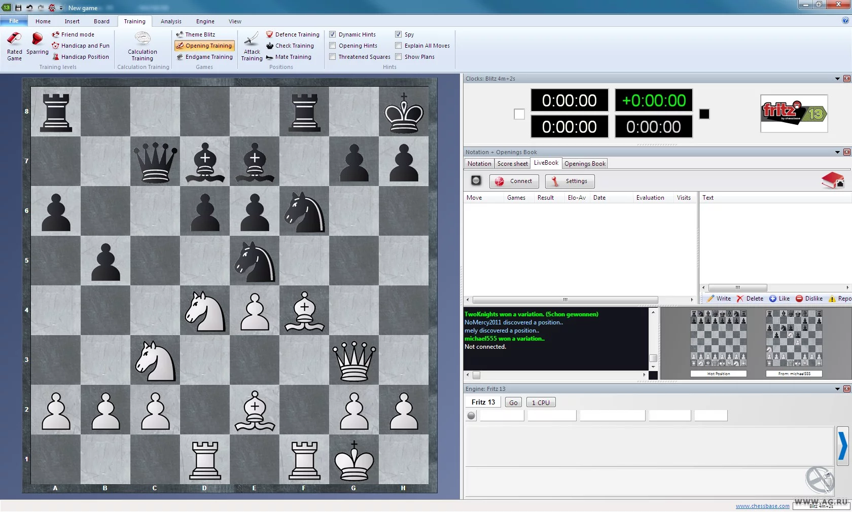Start a Rated Game

point(14,47)
